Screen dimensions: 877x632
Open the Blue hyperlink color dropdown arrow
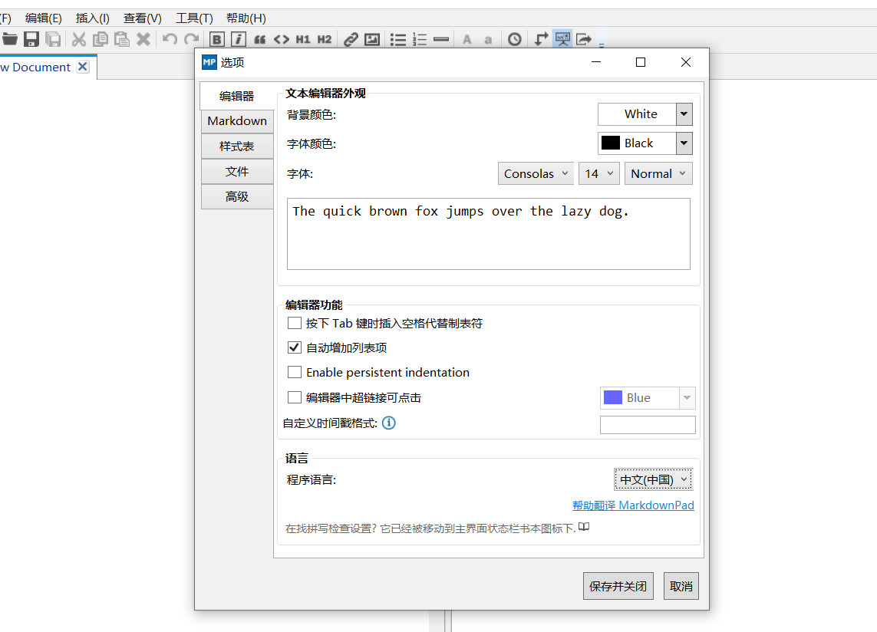click(x=687, y=397)
